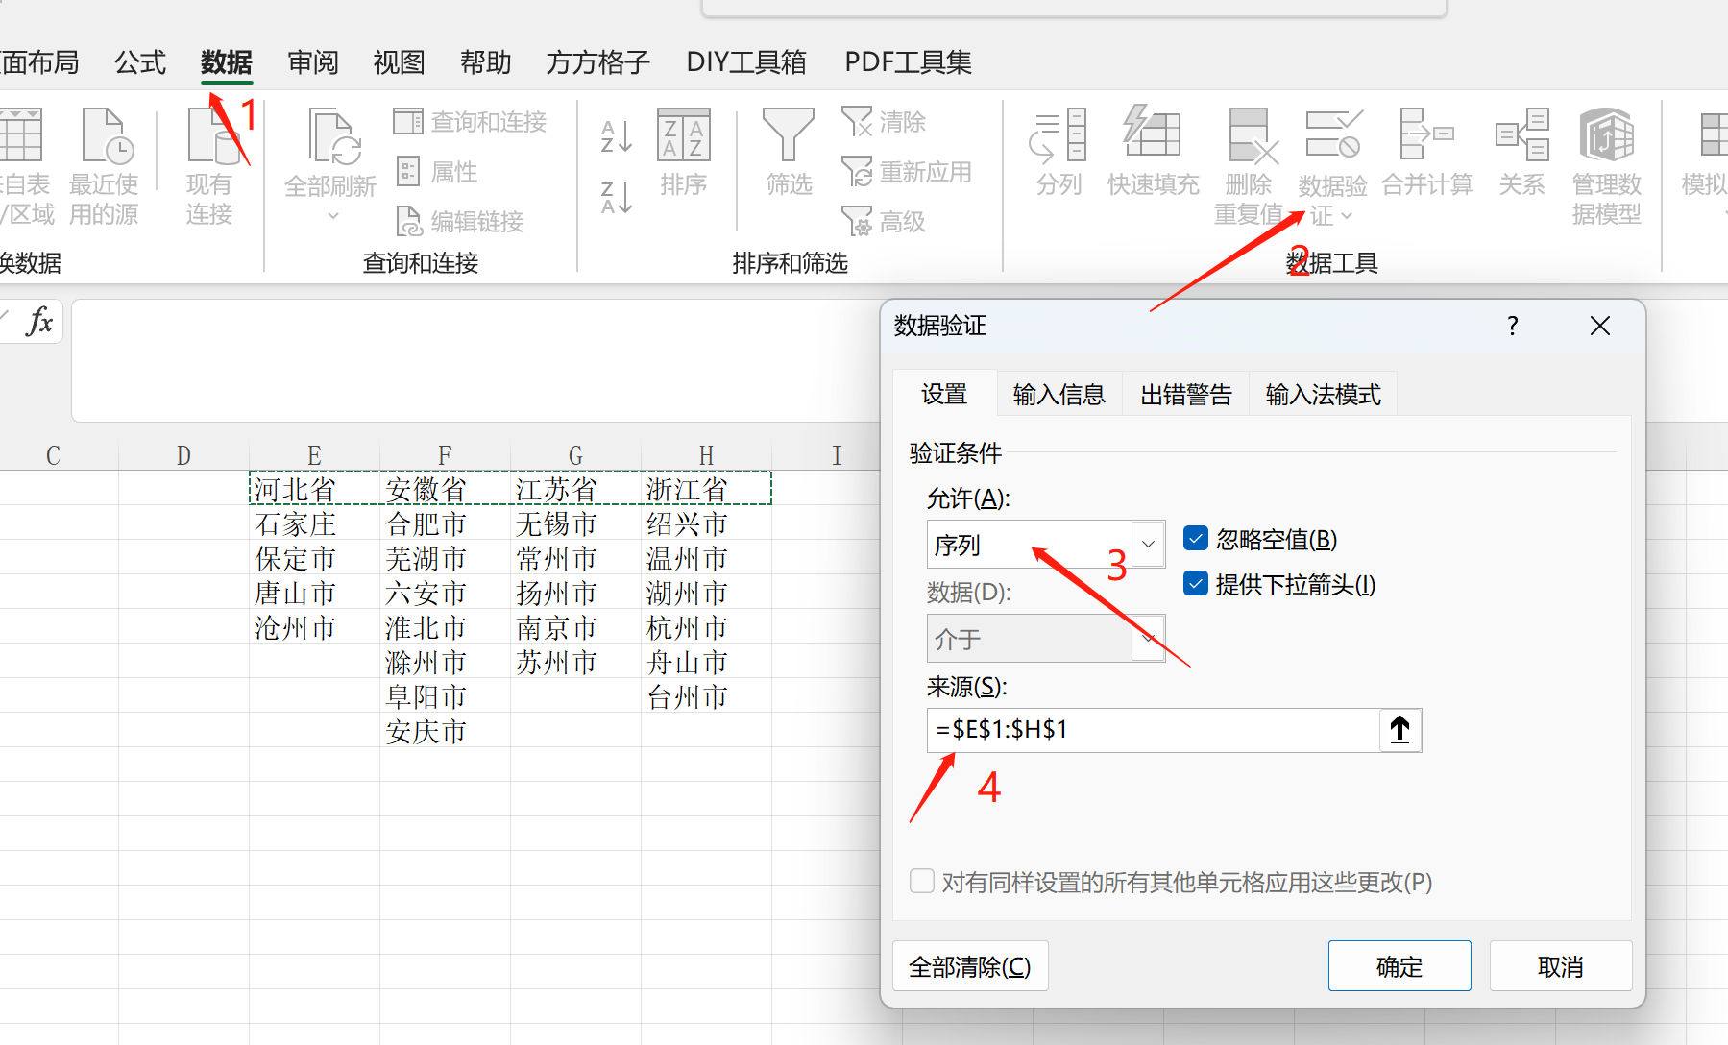
Task: Click Edit Links (编辑链接)
Action: click(x=460, y=222)
